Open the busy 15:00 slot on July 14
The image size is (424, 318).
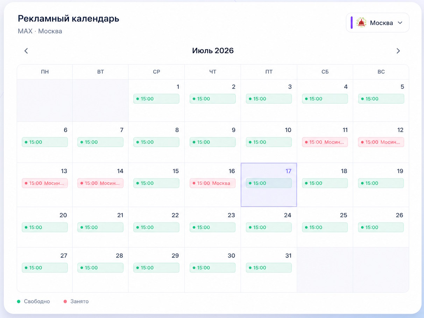point(100,183)
